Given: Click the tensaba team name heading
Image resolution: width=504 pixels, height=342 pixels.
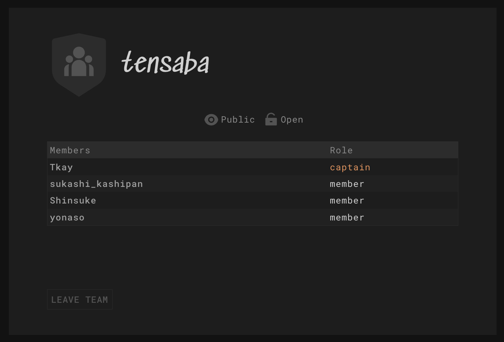Looking at the screenshot, I should pos(166,63).
